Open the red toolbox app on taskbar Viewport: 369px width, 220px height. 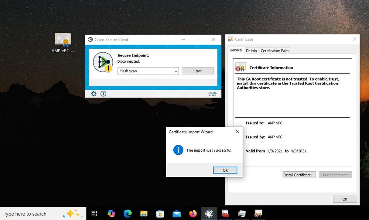click(x=225, y=213)
